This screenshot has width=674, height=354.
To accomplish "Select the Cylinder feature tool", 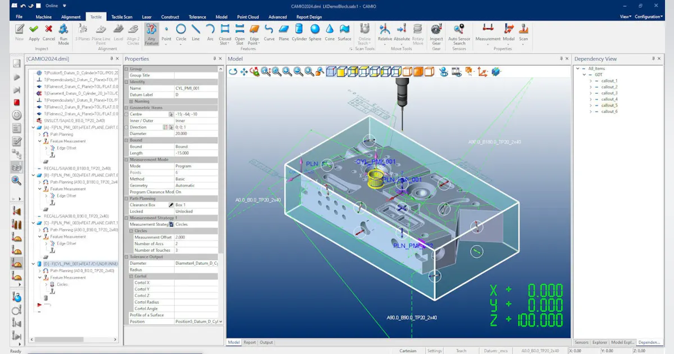I will coord(298,31).
